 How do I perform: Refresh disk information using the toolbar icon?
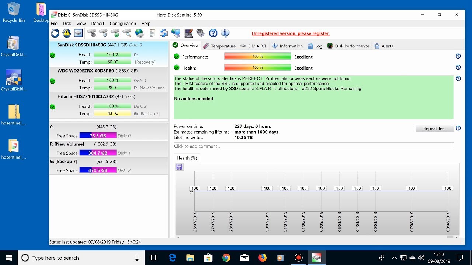tap(55, 33)
